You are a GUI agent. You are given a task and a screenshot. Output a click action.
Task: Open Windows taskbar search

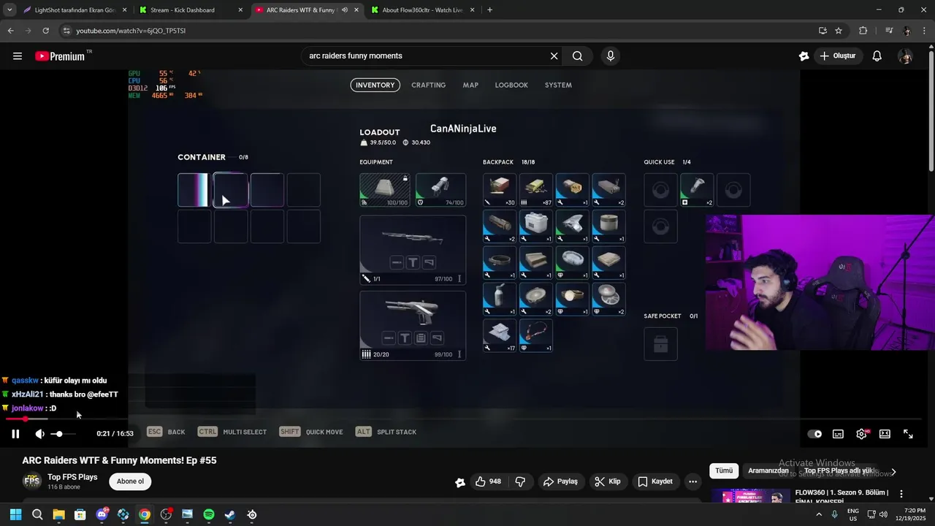pos(37,515)
